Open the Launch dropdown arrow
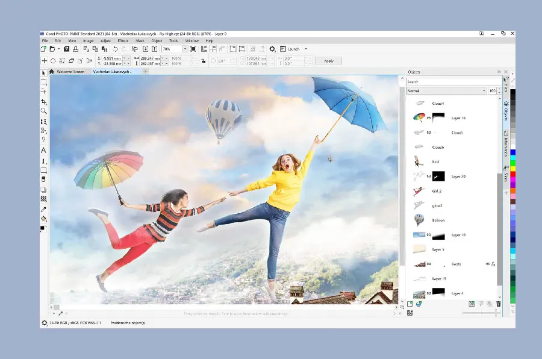The image size is (542, 359). click(306, 49)
